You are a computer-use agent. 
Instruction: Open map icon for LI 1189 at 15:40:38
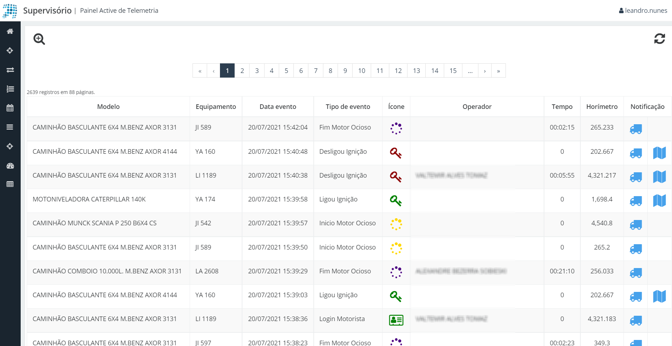[660, 177]
